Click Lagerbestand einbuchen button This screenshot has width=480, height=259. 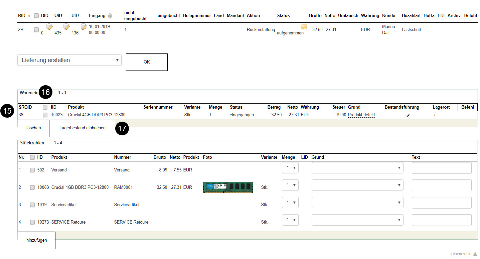82,128
